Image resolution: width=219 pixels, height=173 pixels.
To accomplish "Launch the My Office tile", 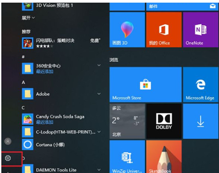I will pos(164,29).
